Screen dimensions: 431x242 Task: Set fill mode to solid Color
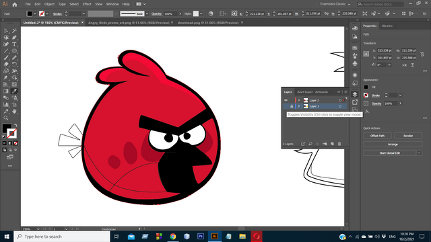click(x=5, y=143)
